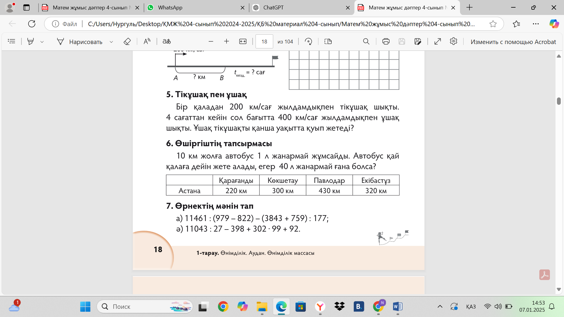Screen dimensions: 564x317
Task: Enter full screen view
Action: [438, 41]
